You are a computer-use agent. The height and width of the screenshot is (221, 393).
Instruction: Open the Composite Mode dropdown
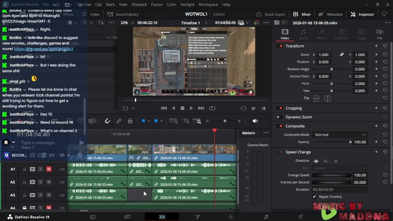point(340,135)
